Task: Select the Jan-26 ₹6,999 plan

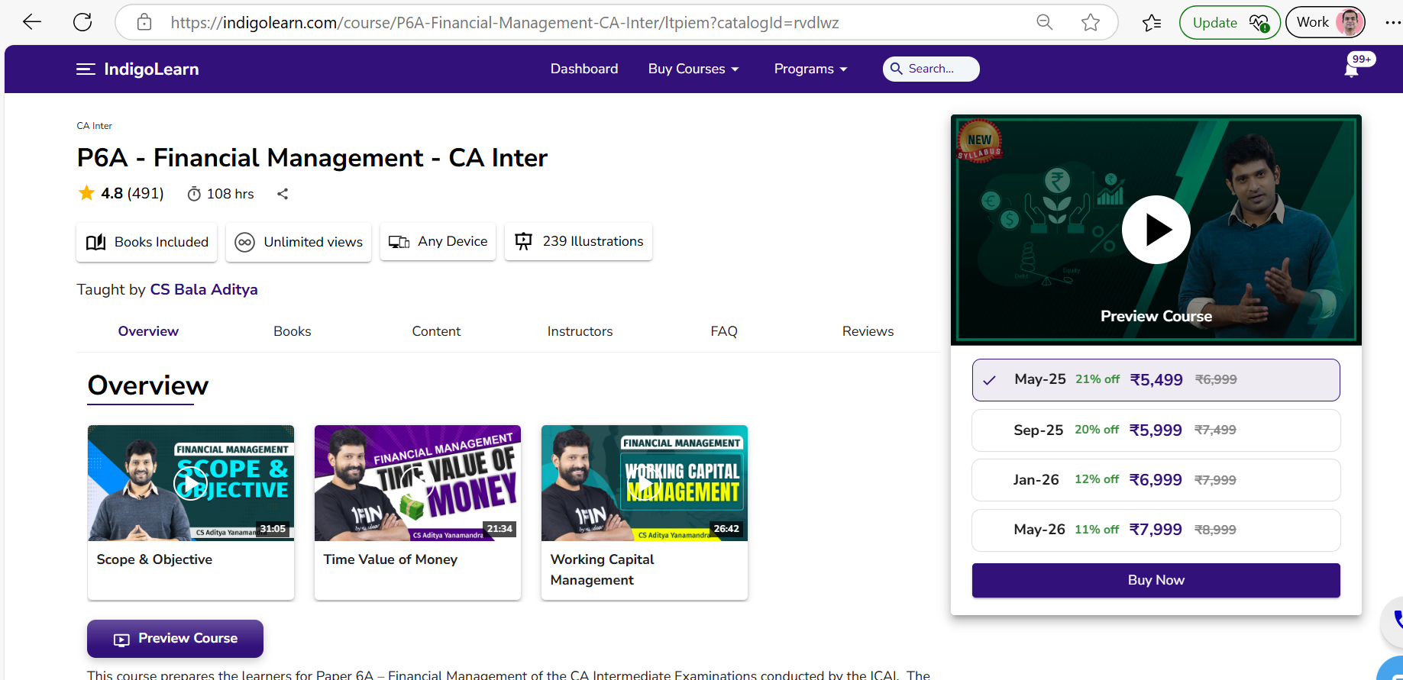Action: [1156, 480]
